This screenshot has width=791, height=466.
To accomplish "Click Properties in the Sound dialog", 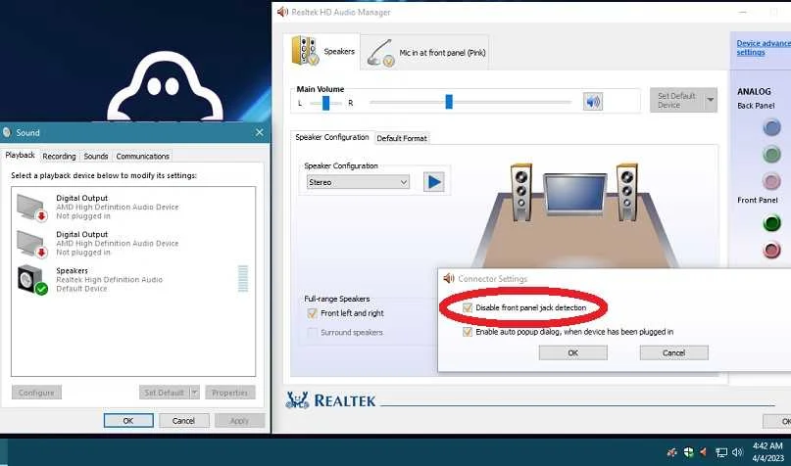I will pos(230,393).
